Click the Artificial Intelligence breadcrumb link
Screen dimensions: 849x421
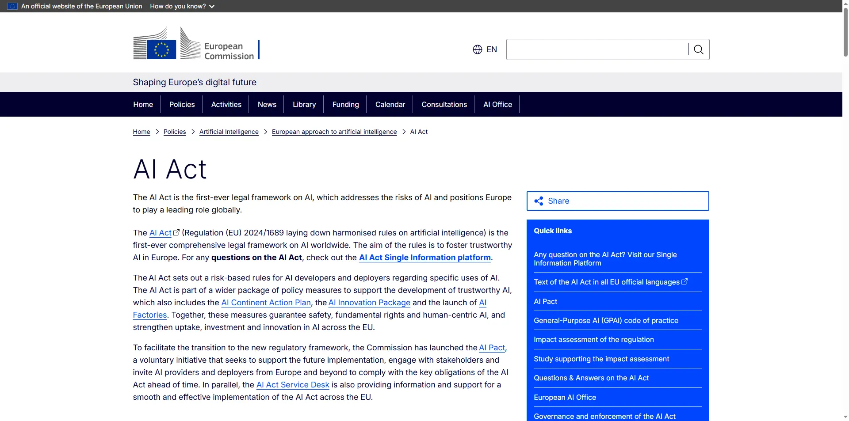click(x=229, y=132)
